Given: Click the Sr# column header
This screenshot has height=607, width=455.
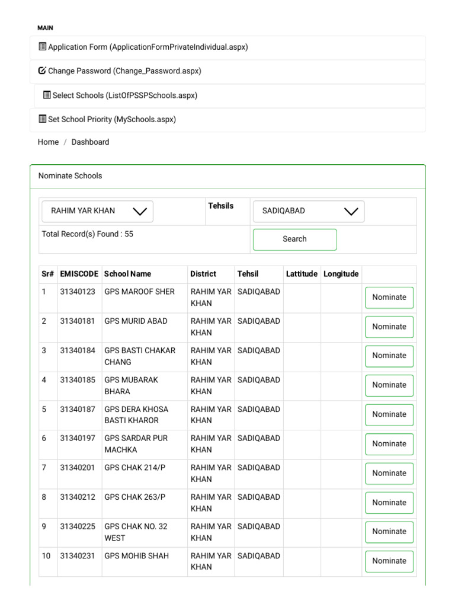Looking at the screenshot, I should coord(47,274).
